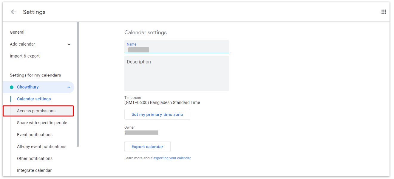Open Share with specific people
This screenshot has width=394, height=179.
pos(42,123)
